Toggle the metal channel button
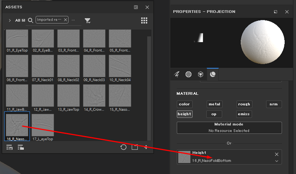The width and height of the screenshot is (296, 174). point(215,104)
